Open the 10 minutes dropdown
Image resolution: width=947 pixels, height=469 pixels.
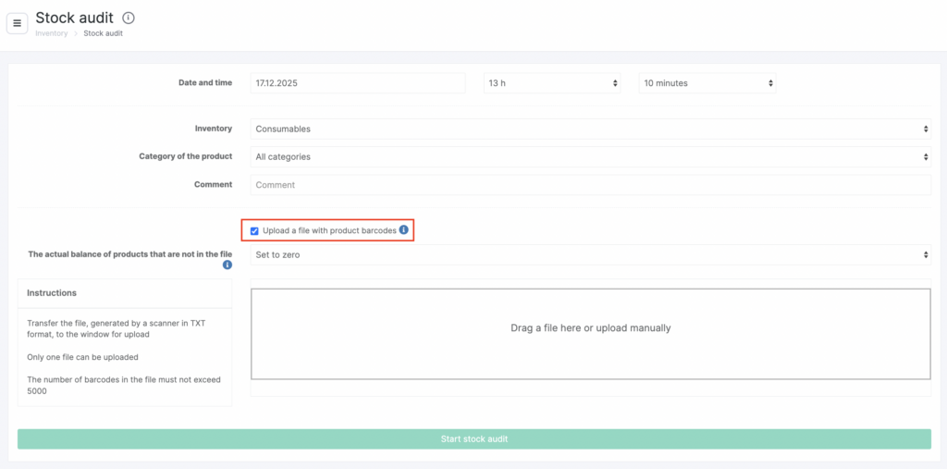pos(707,83)
